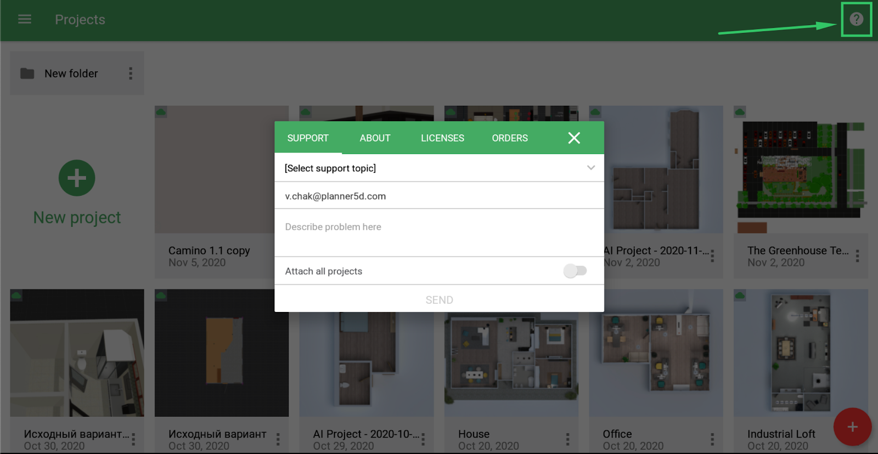Click the New folder folder icon
This screenshot has height=454, width=878.
click(x=27, y=73)
